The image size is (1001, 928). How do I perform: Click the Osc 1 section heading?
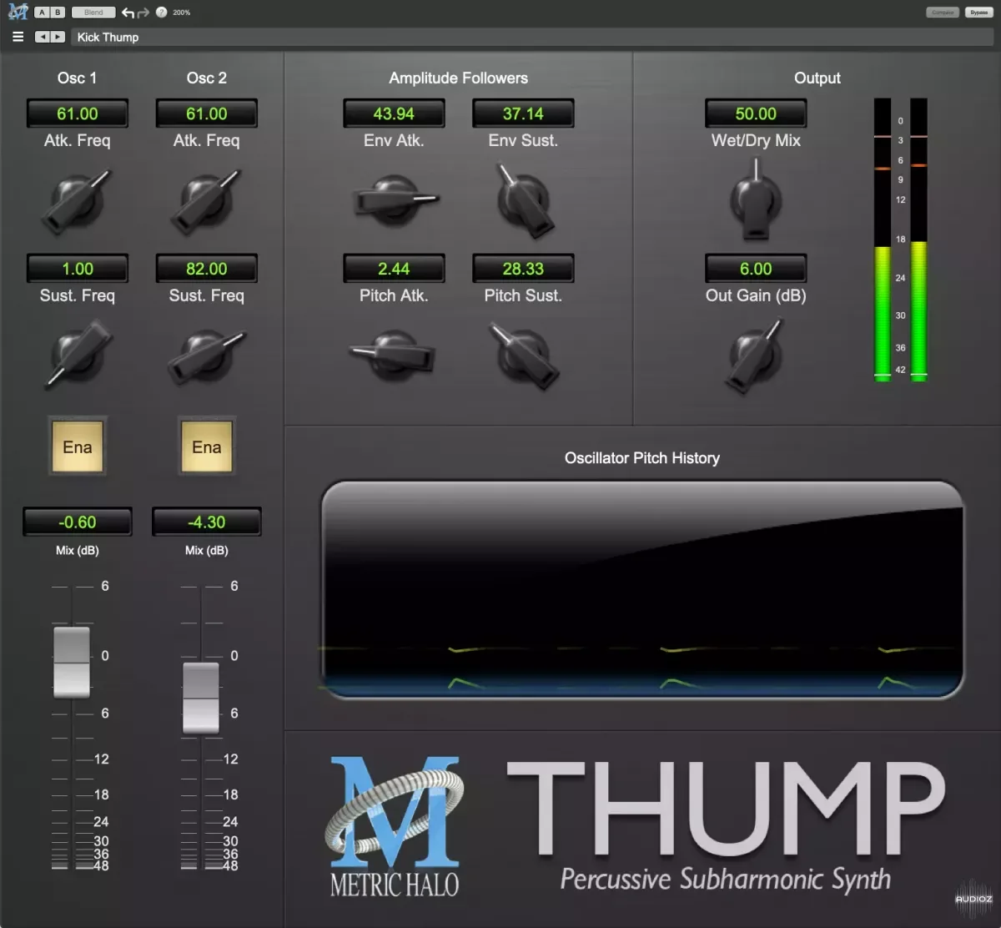pos(77,78)
